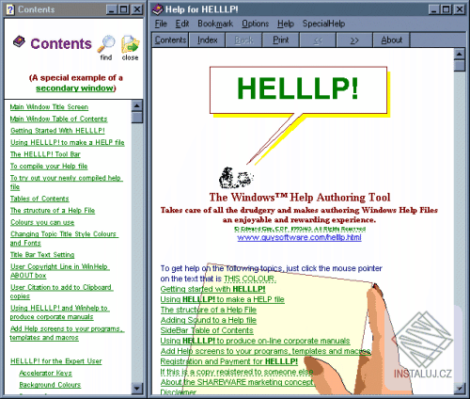Open The HELLLP! Tool Bar link

(x=45, y=154)
